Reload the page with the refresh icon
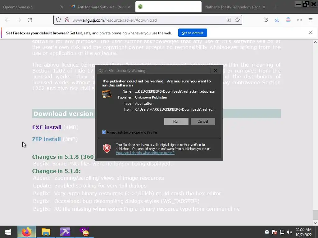 coord(30,20)
